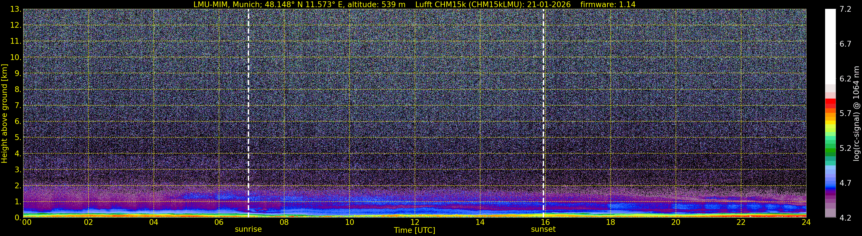Click colorbar value 7.2
862x236 pixels.
(x=846, y=9)
